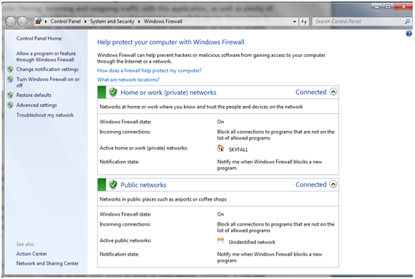
Task: Select System and Security breadcrumb
Action: click(x=112, y=21)
